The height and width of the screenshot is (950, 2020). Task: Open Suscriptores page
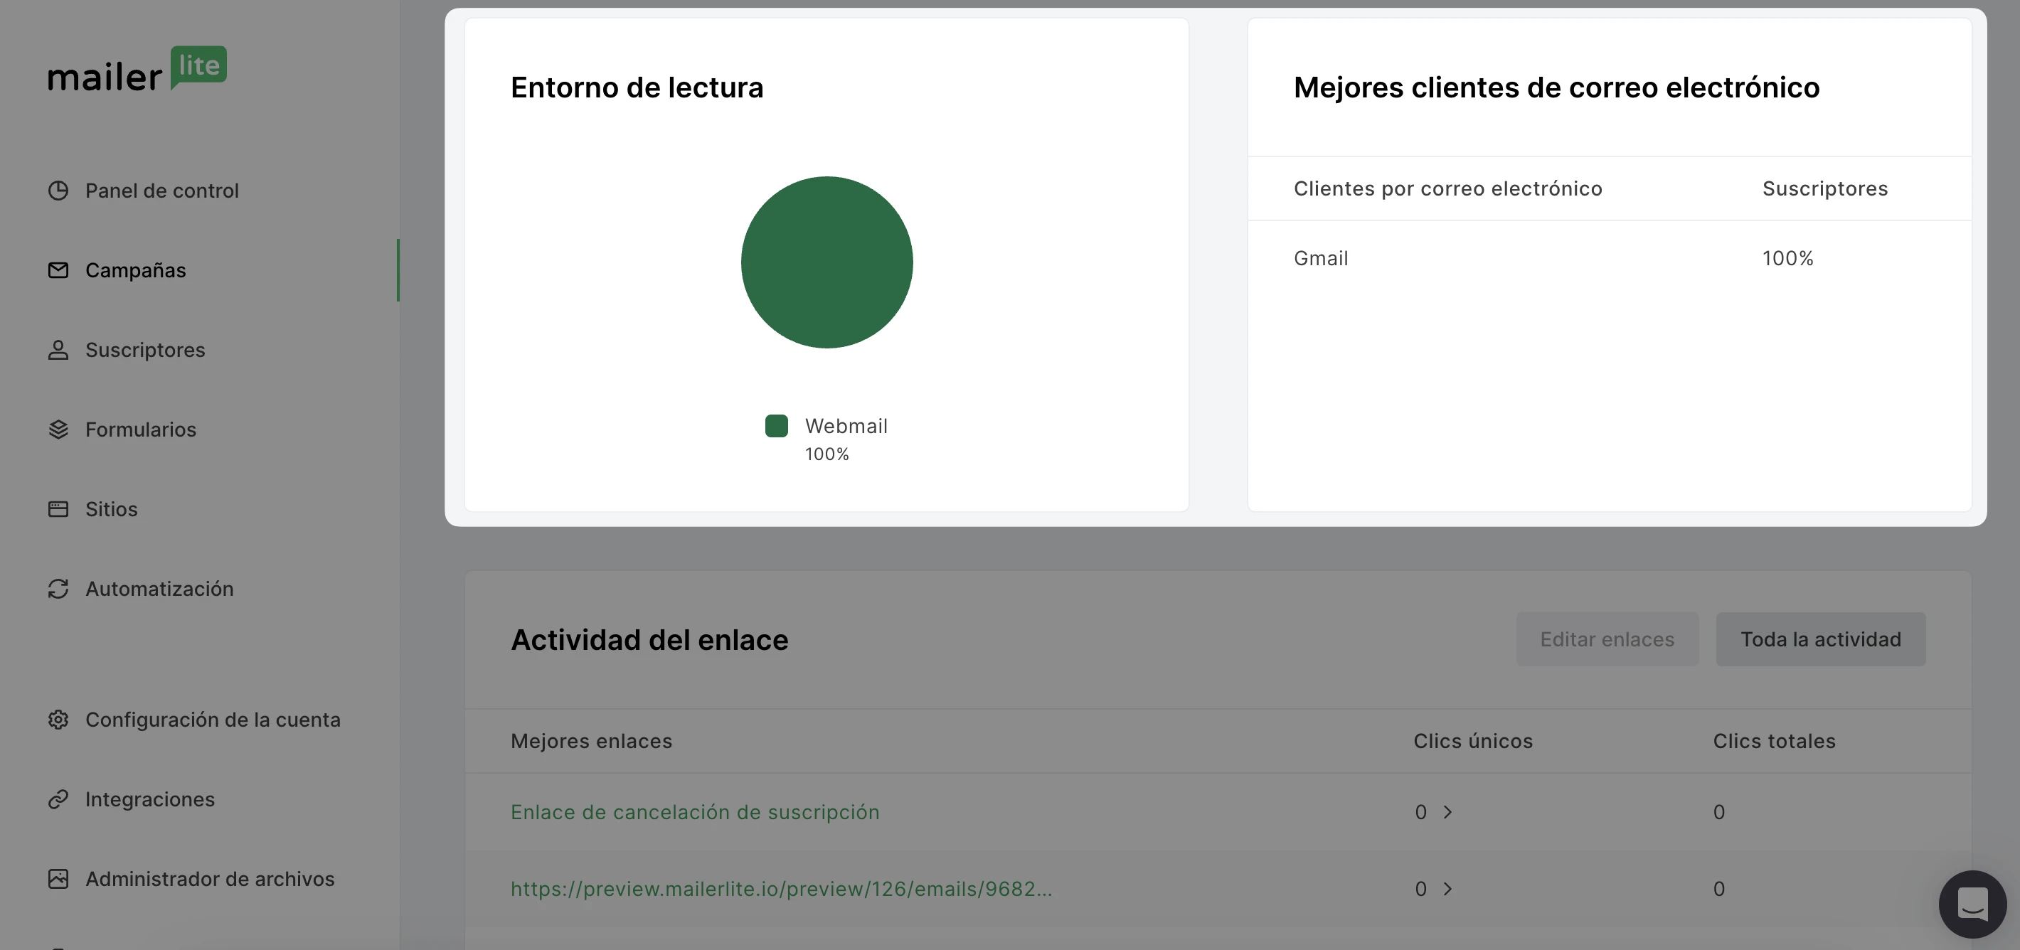click(145, 350)
